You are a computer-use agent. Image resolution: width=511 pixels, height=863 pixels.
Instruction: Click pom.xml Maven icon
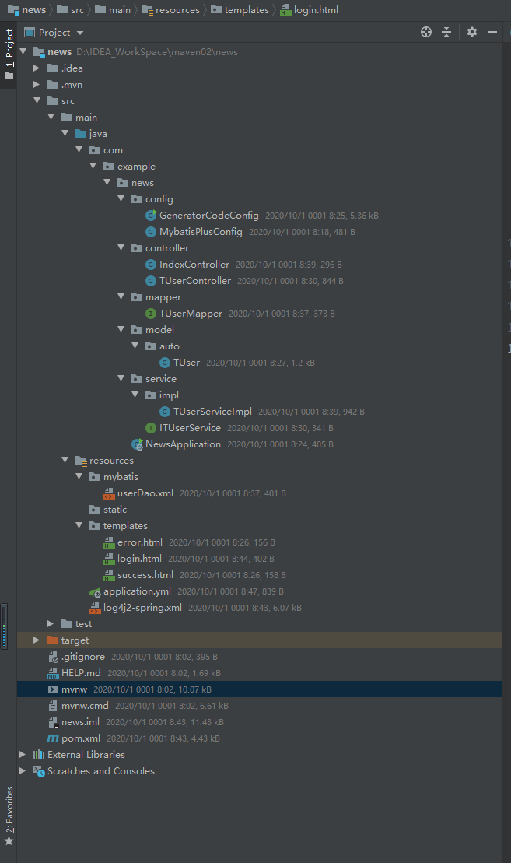(x=53, y=738)
